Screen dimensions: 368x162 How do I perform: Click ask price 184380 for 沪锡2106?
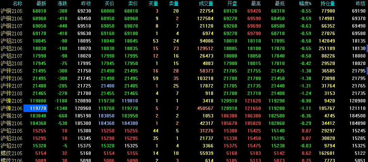click(130, 124)
